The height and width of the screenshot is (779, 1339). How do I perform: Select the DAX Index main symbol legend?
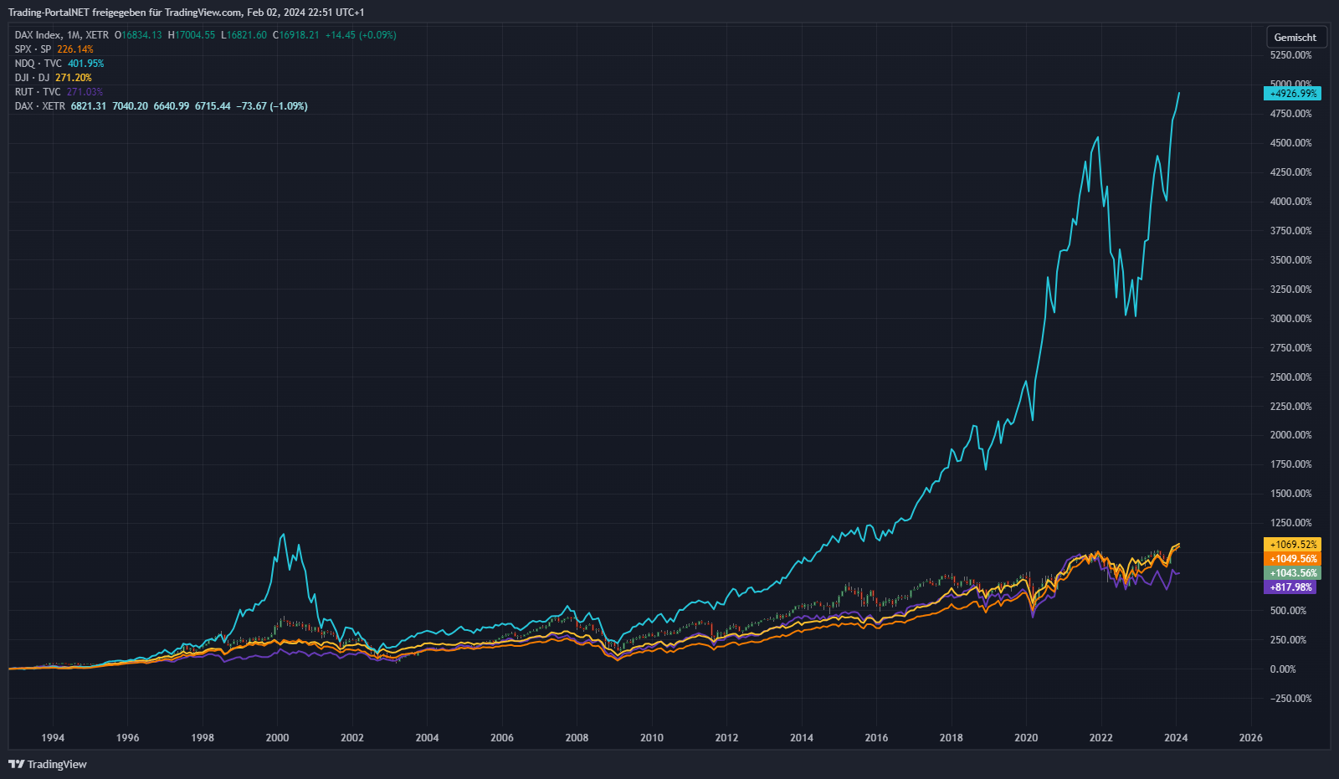61,35
